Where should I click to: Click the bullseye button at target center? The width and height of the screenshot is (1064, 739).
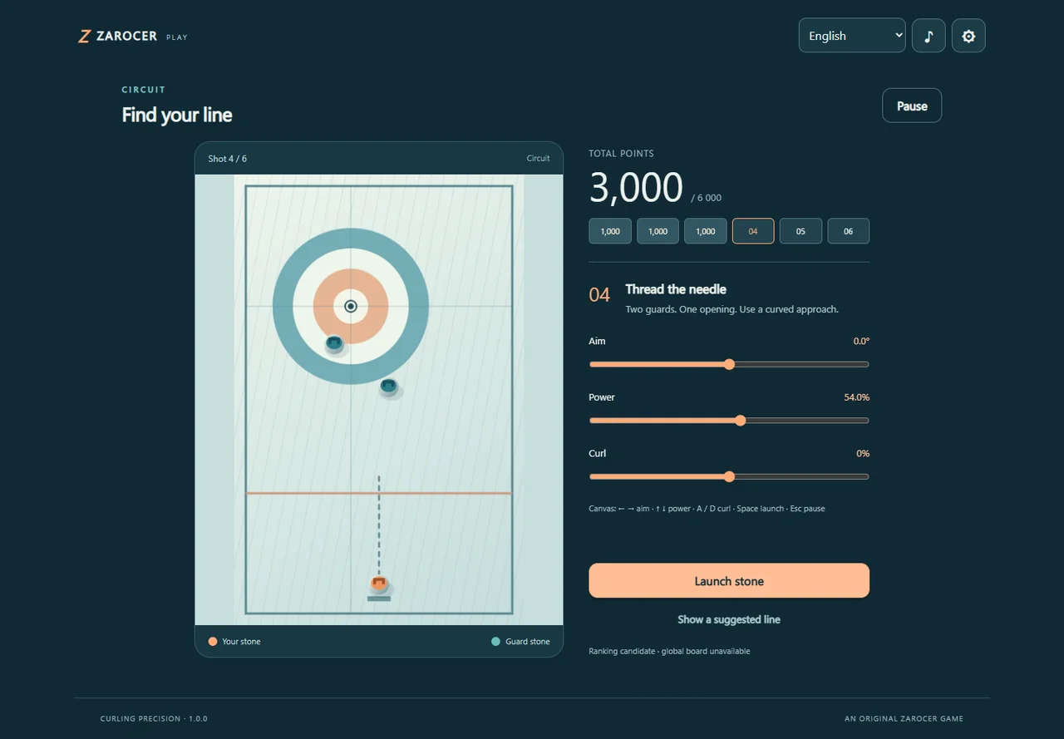[351, 306]
